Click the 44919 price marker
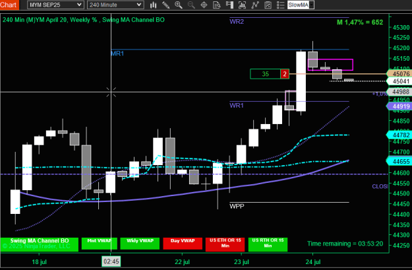Screen dimensions: 412x270 pyautogui.click(x=399, y=106)
